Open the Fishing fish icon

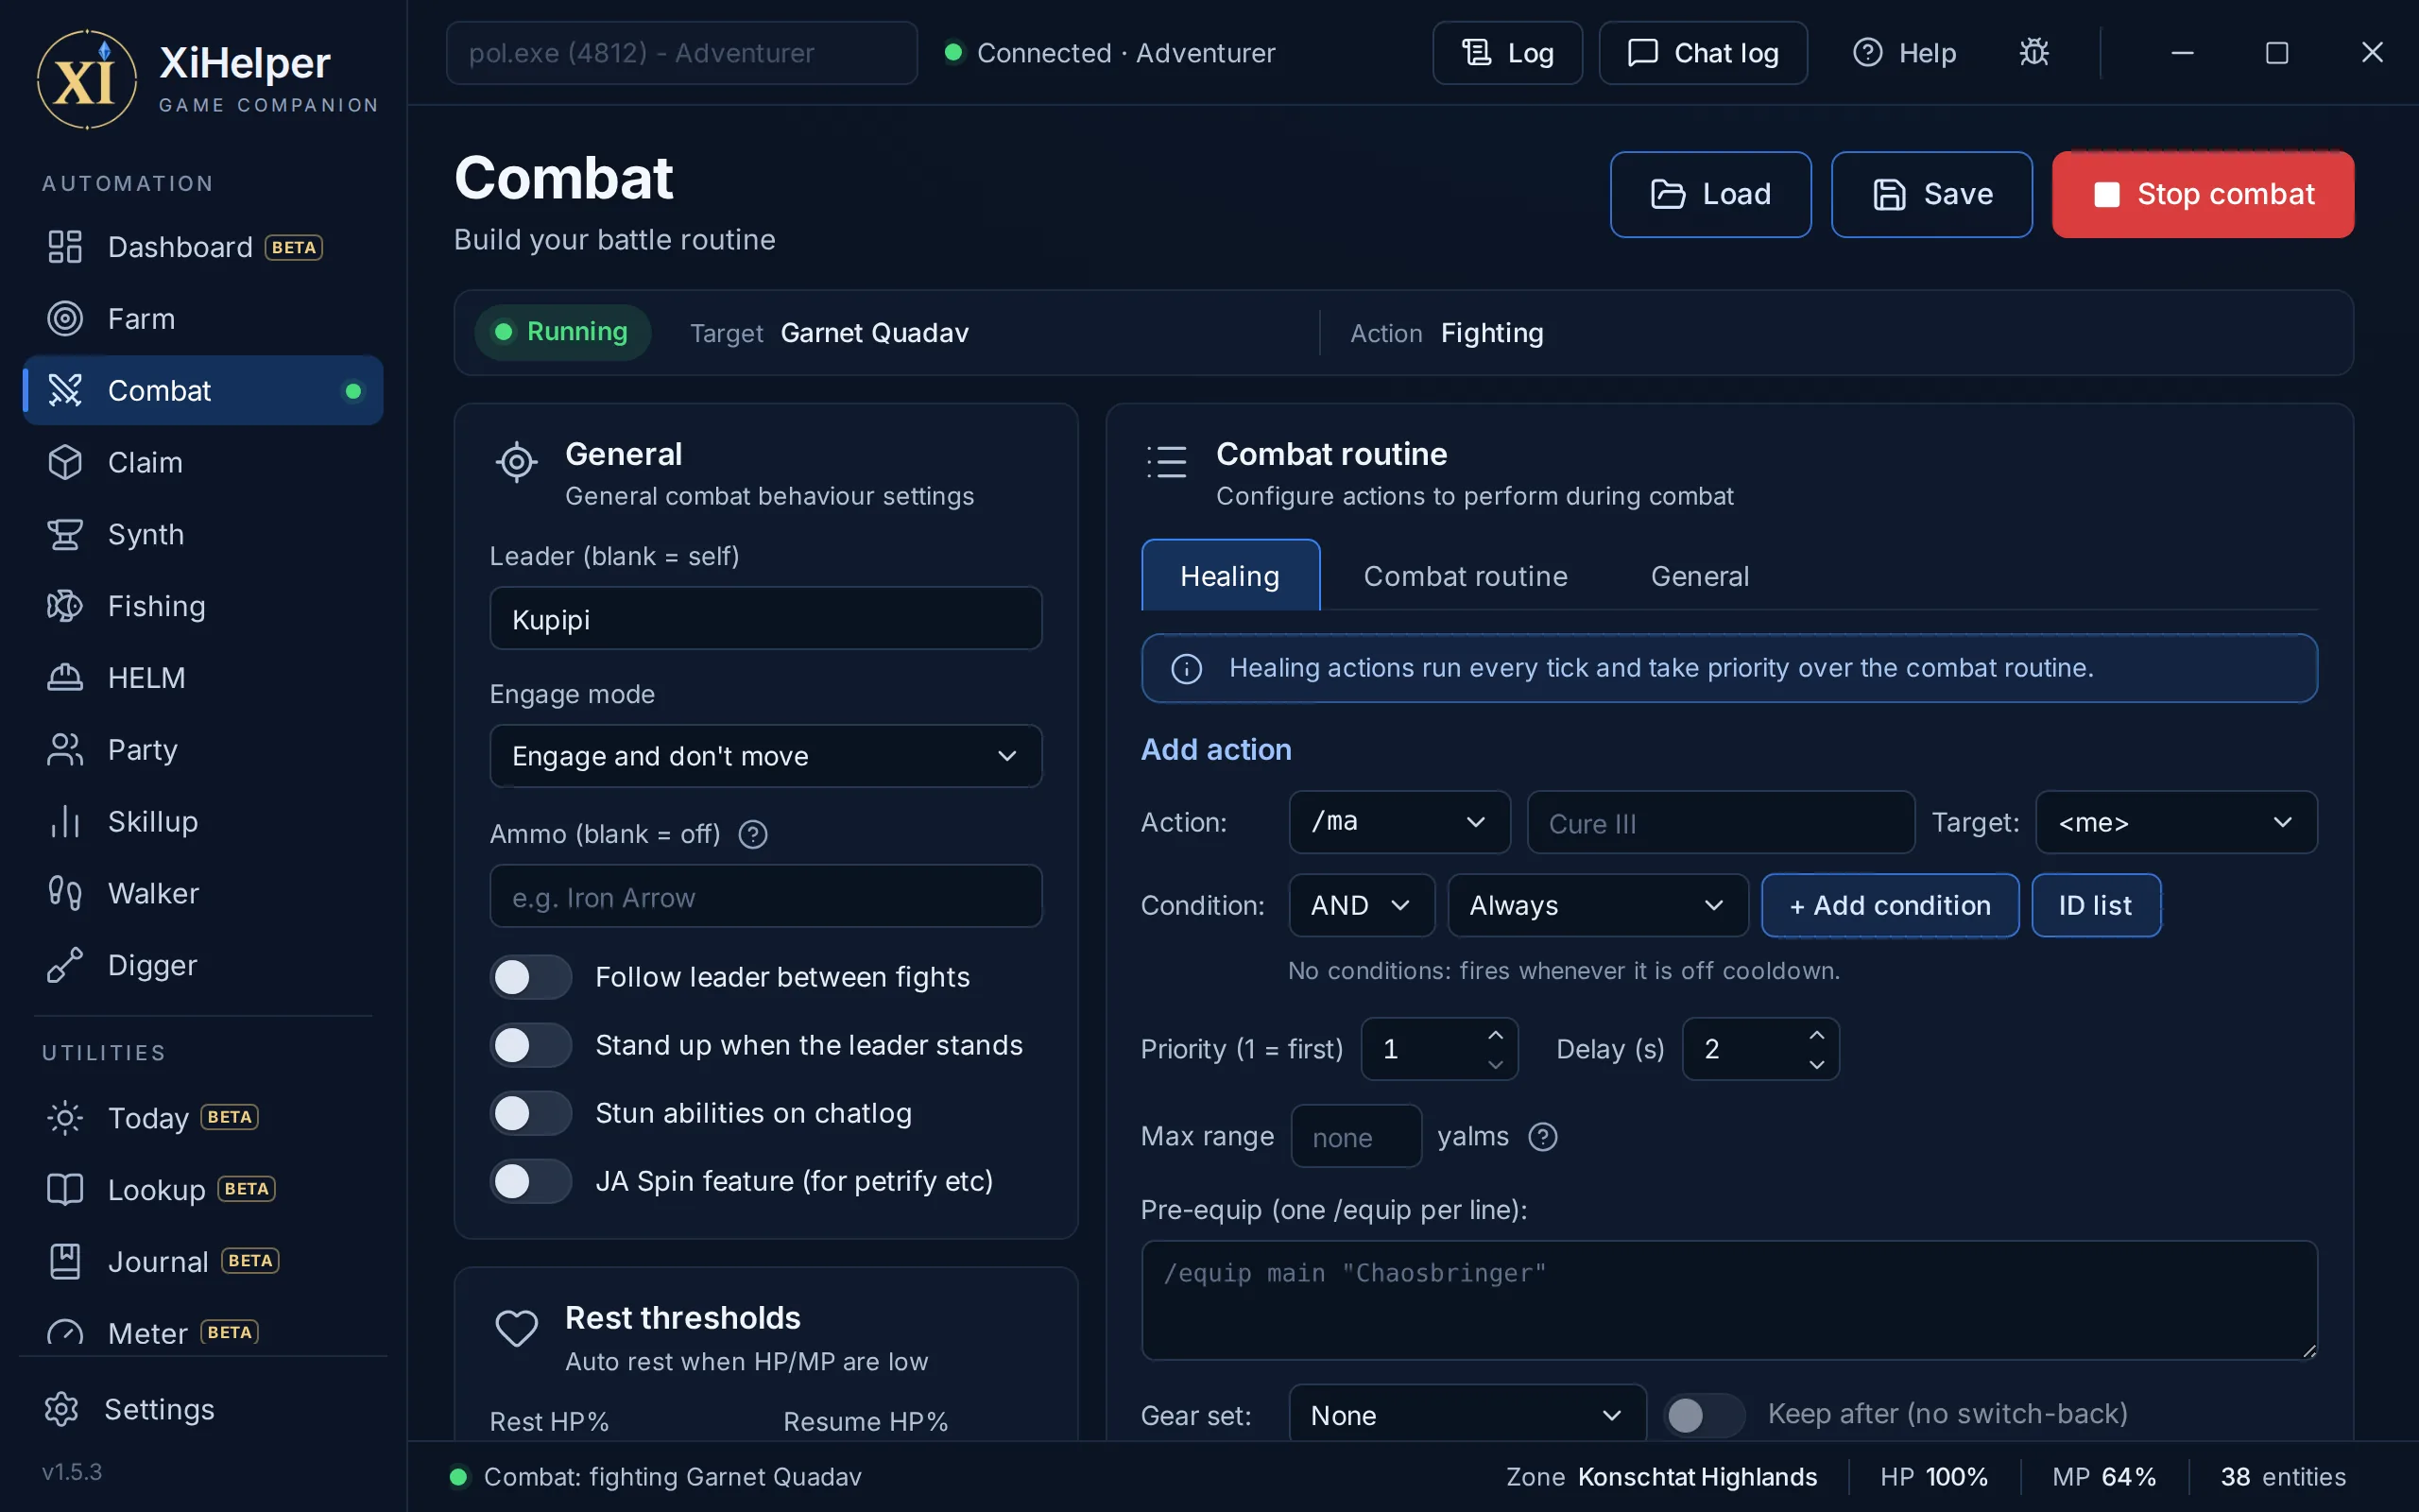pos(65,606)
